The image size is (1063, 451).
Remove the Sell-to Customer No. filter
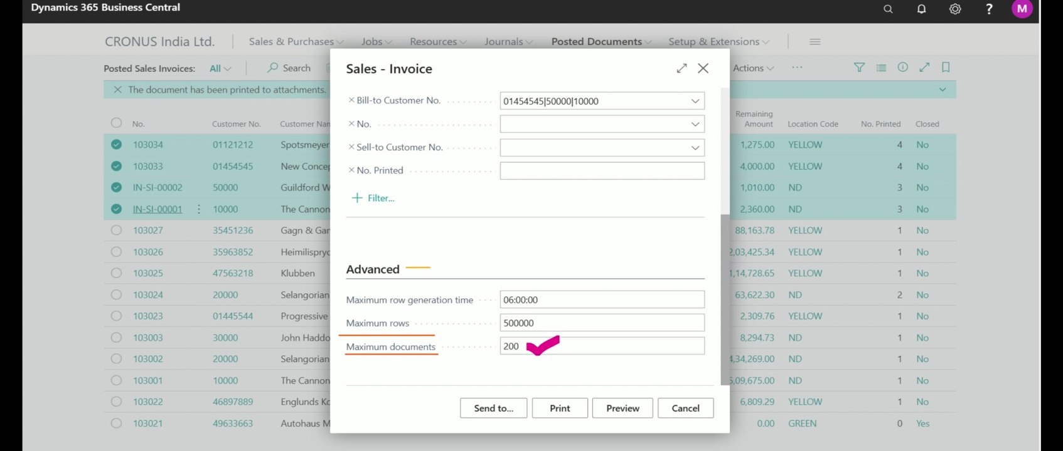click(351, 147)
